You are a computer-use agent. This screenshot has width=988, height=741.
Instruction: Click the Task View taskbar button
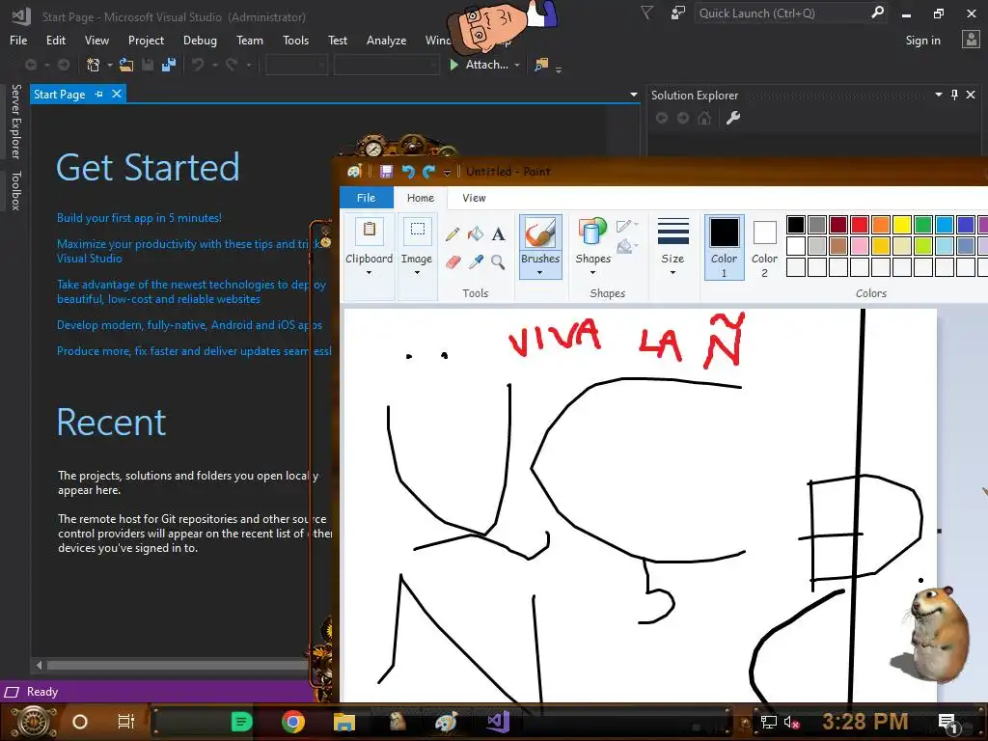point(126,722)
